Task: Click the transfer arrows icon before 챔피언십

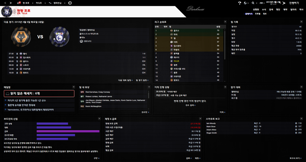Action: click(50, 3)
